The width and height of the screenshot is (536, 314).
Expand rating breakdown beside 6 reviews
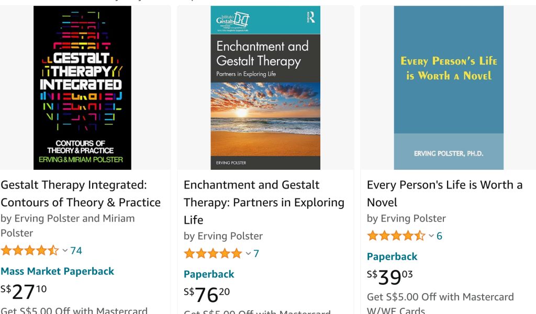click(431, 236)
